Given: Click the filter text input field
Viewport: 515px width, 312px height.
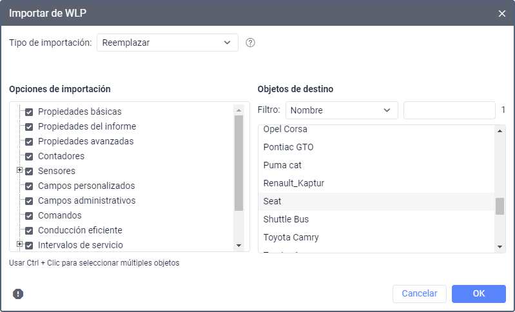Looking at the screenshot, I should click(x=449, y=110).
